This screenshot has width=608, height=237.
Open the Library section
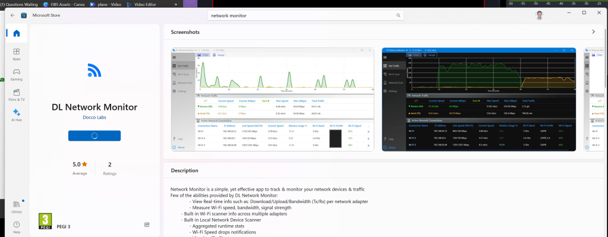click(17, 207)
